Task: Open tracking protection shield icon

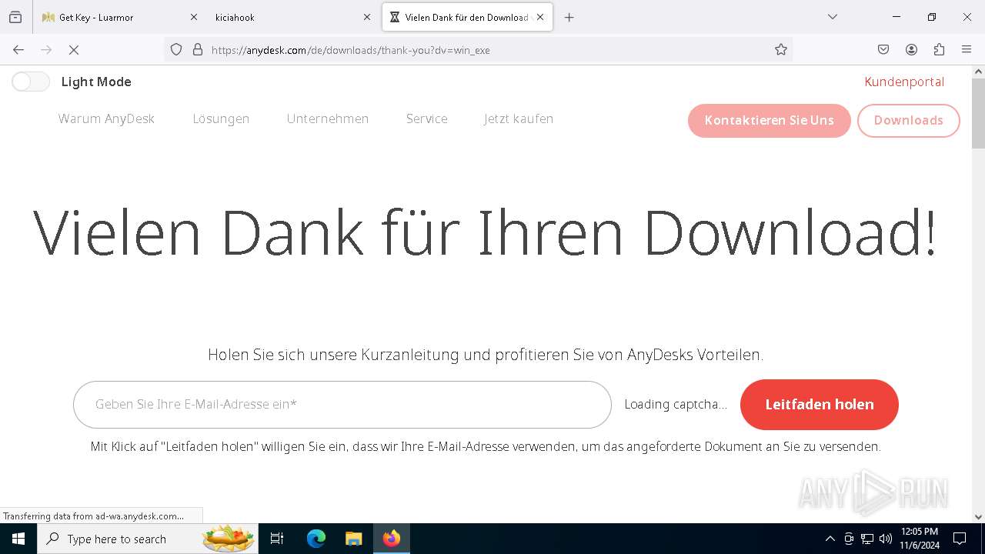Action: [176, 49]
